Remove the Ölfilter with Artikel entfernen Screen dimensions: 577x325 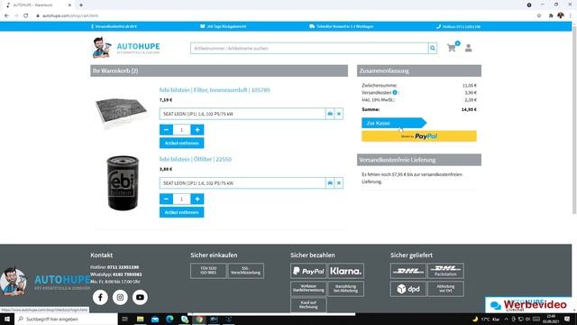tap(181, 212)
